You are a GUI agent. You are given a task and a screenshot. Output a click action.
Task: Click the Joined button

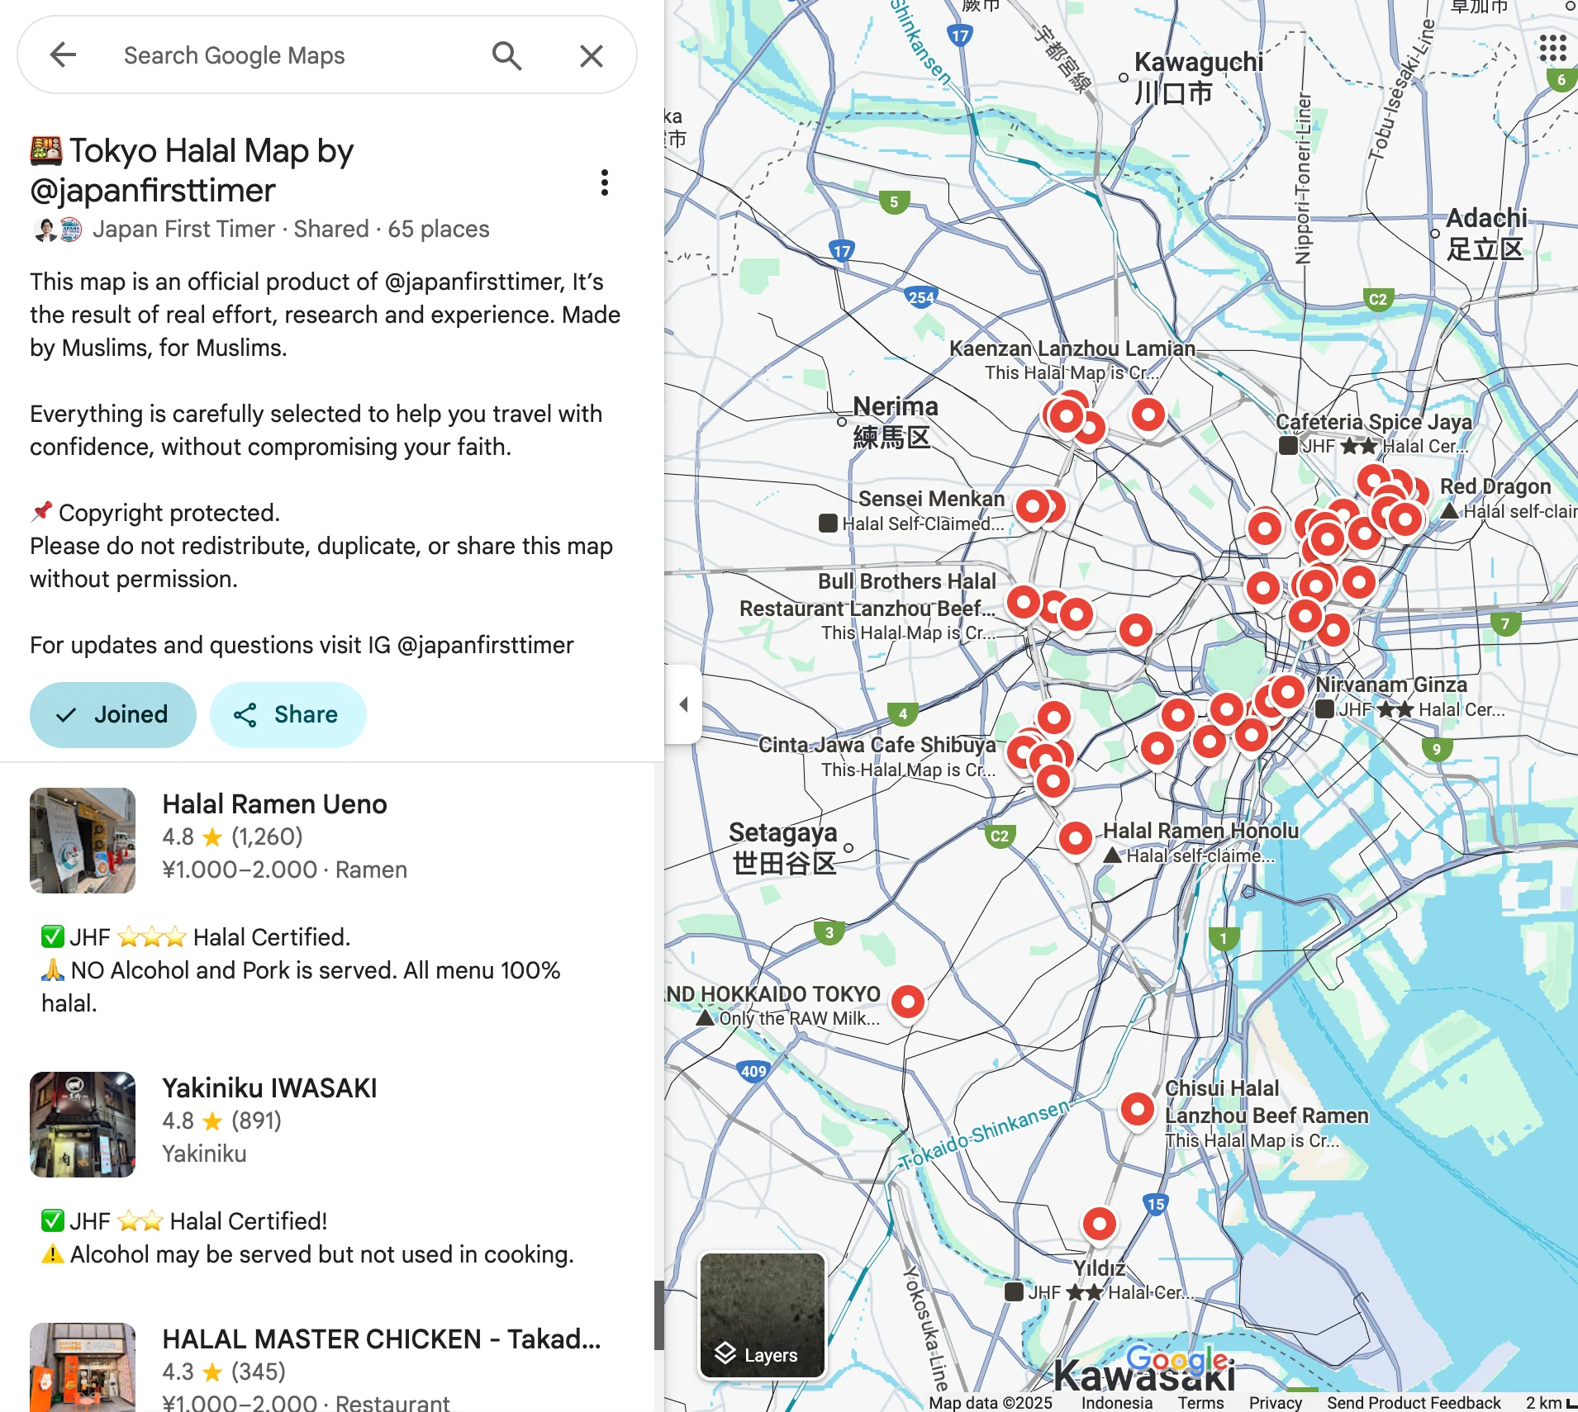(x=113, y=714)
